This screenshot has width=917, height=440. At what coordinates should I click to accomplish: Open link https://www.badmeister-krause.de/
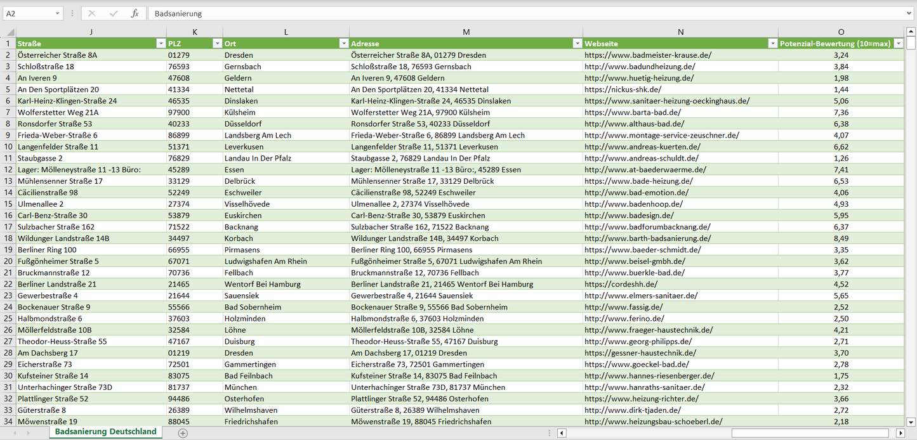coord(648,55)
